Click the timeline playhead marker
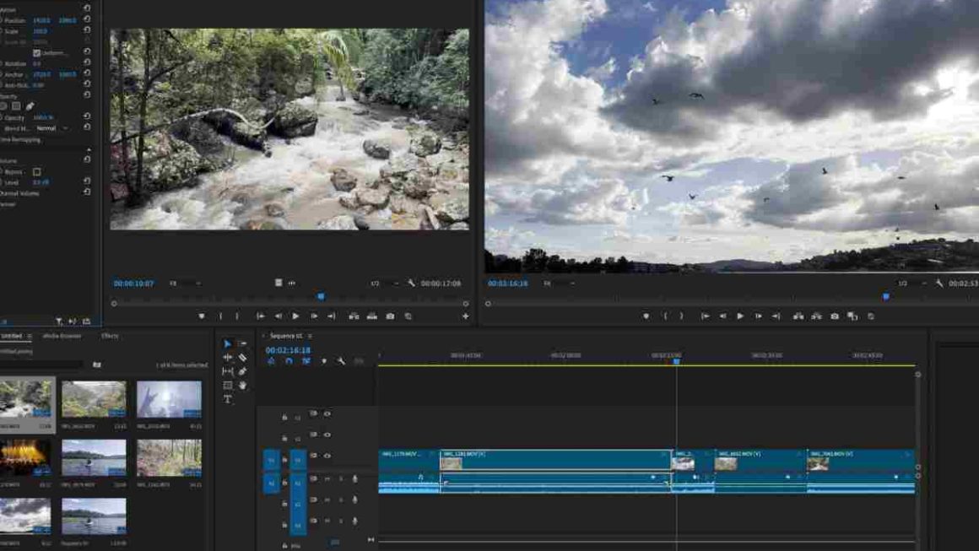 click(x=676, y=361)
